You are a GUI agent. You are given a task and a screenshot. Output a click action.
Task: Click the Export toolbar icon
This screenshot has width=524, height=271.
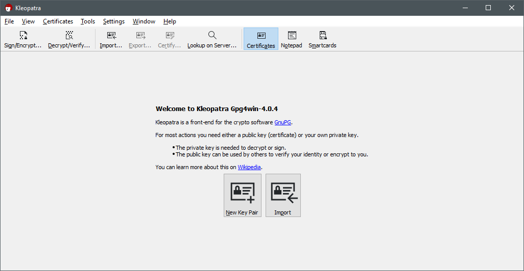pos(140,39)
